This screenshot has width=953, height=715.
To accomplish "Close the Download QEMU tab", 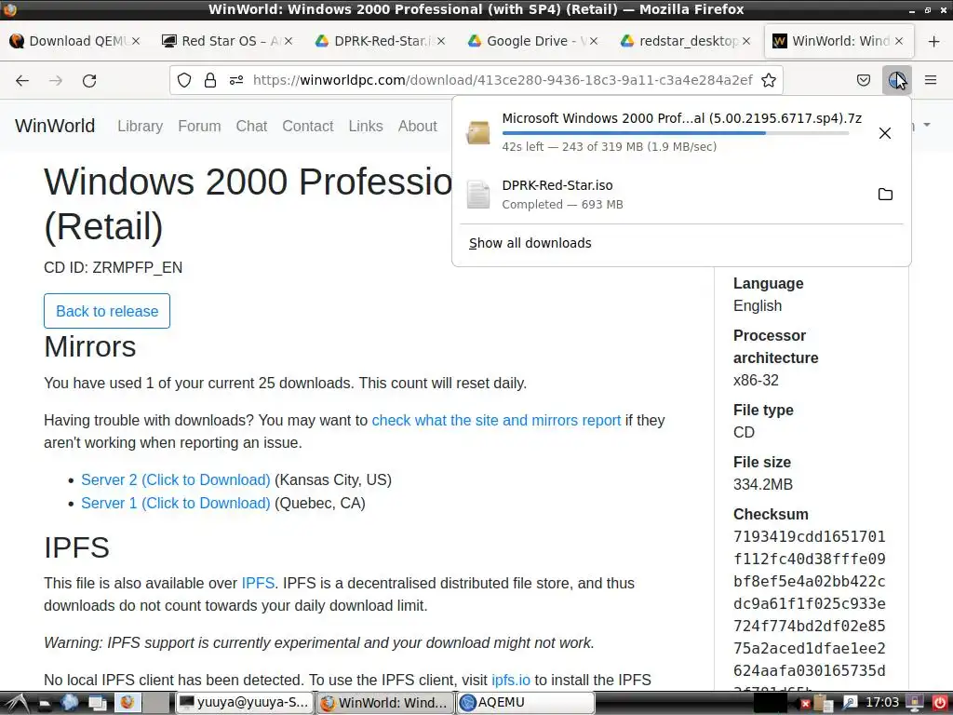I will 136,41.
